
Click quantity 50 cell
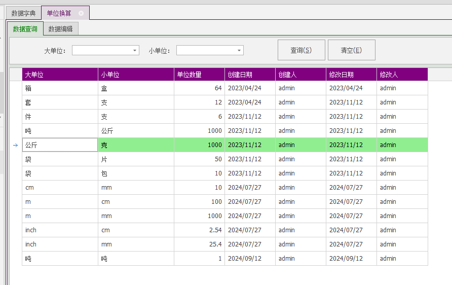[200, 159]
